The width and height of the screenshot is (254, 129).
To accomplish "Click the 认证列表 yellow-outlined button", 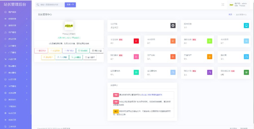I will [x=55, y=51].
